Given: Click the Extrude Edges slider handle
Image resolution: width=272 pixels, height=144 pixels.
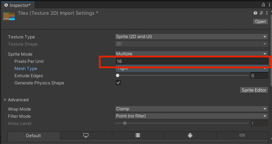Looking at the screenshot, I should click(x=118, y=75).
